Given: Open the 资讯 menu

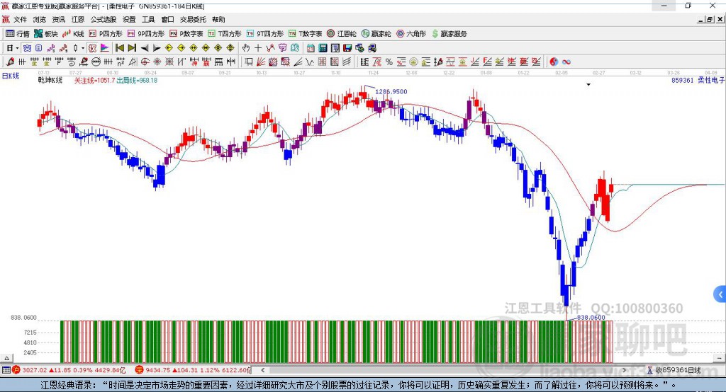Looking at the screenshot, I should (x=58, y=19).
